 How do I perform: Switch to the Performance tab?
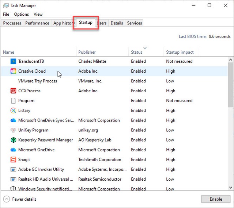pos(37,23)
